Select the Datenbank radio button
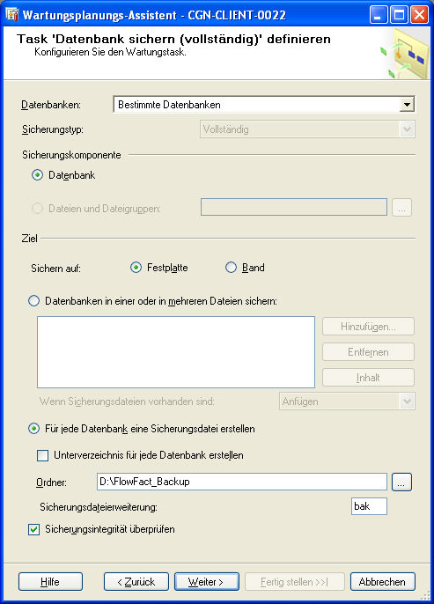 (x=37, y=175)
